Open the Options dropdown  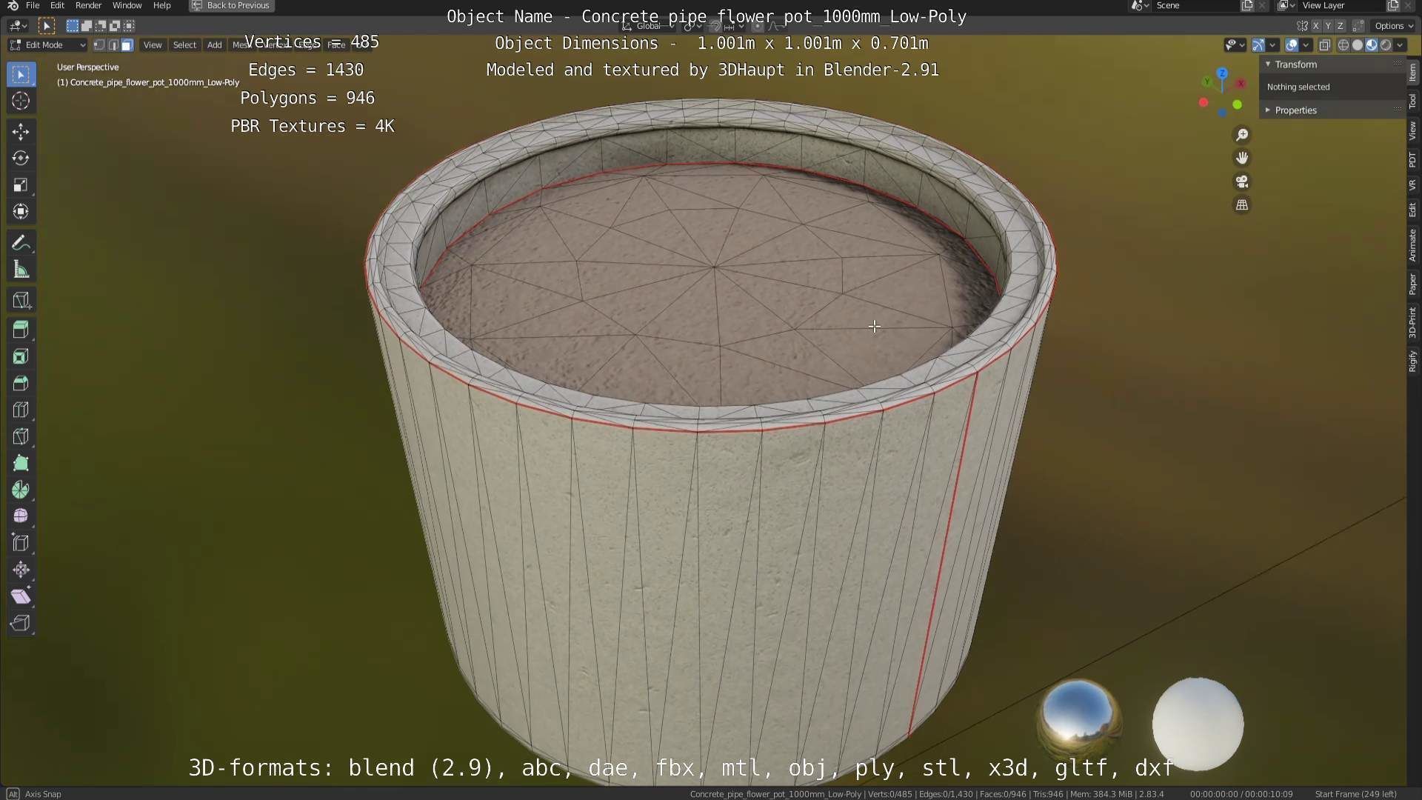1394,26
